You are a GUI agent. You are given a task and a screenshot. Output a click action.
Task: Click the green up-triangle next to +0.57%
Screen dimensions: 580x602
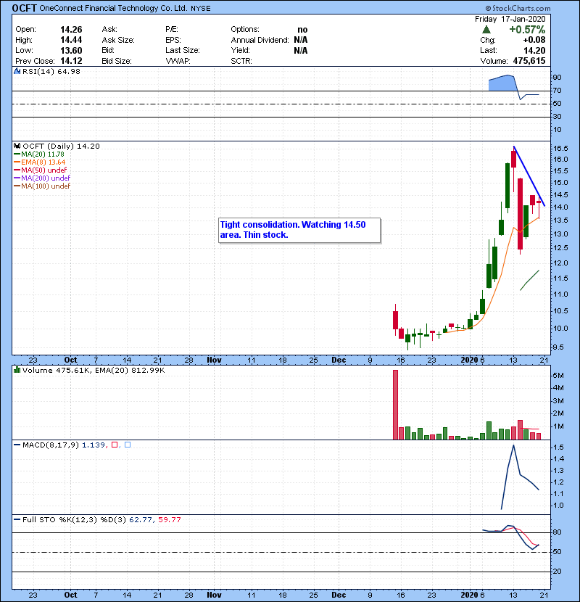[486, 30]
